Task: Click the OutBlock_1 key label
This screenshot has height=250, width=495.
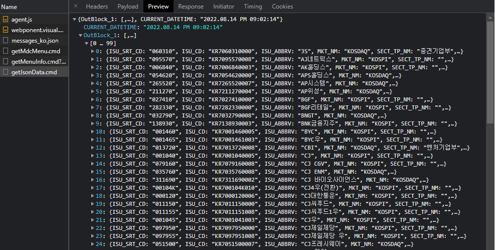Action: tap(100, 36)
